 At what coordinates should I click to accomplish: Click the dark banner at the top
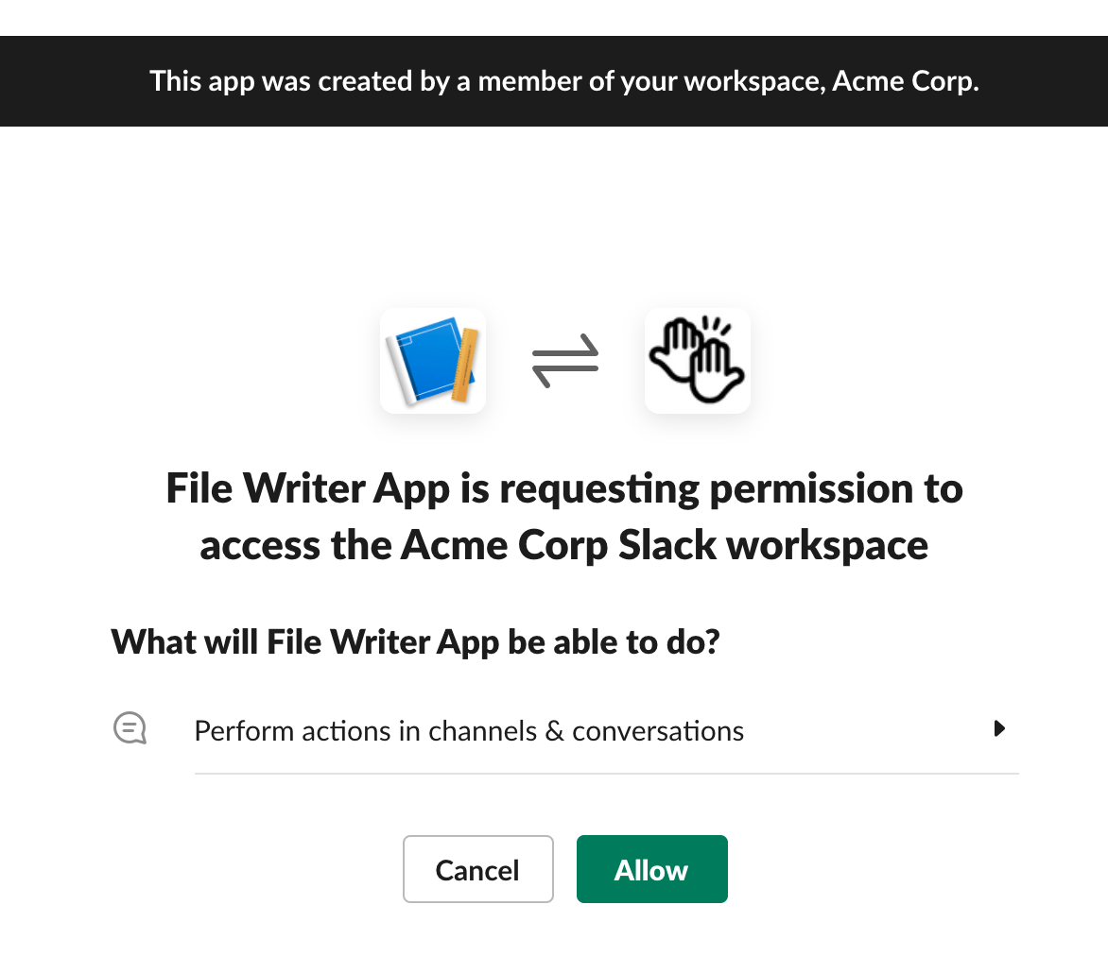coord(554,81)
